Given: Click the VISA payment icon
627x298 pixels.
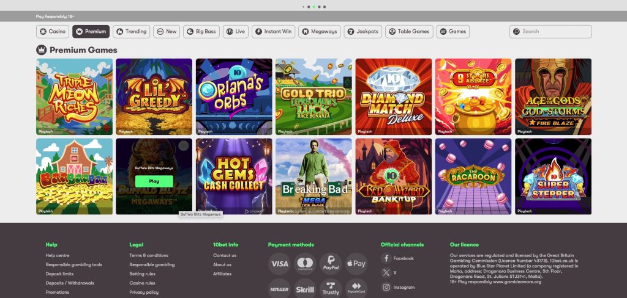Looking at the screenshot, I should 279,264.
